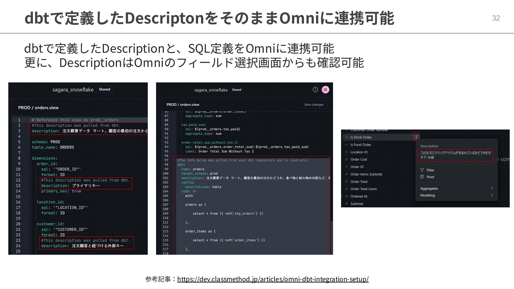Click the calendar icon beside Ordered At
Screen dimensions: 514x289
pyautogui.click(x=347, y=196)
